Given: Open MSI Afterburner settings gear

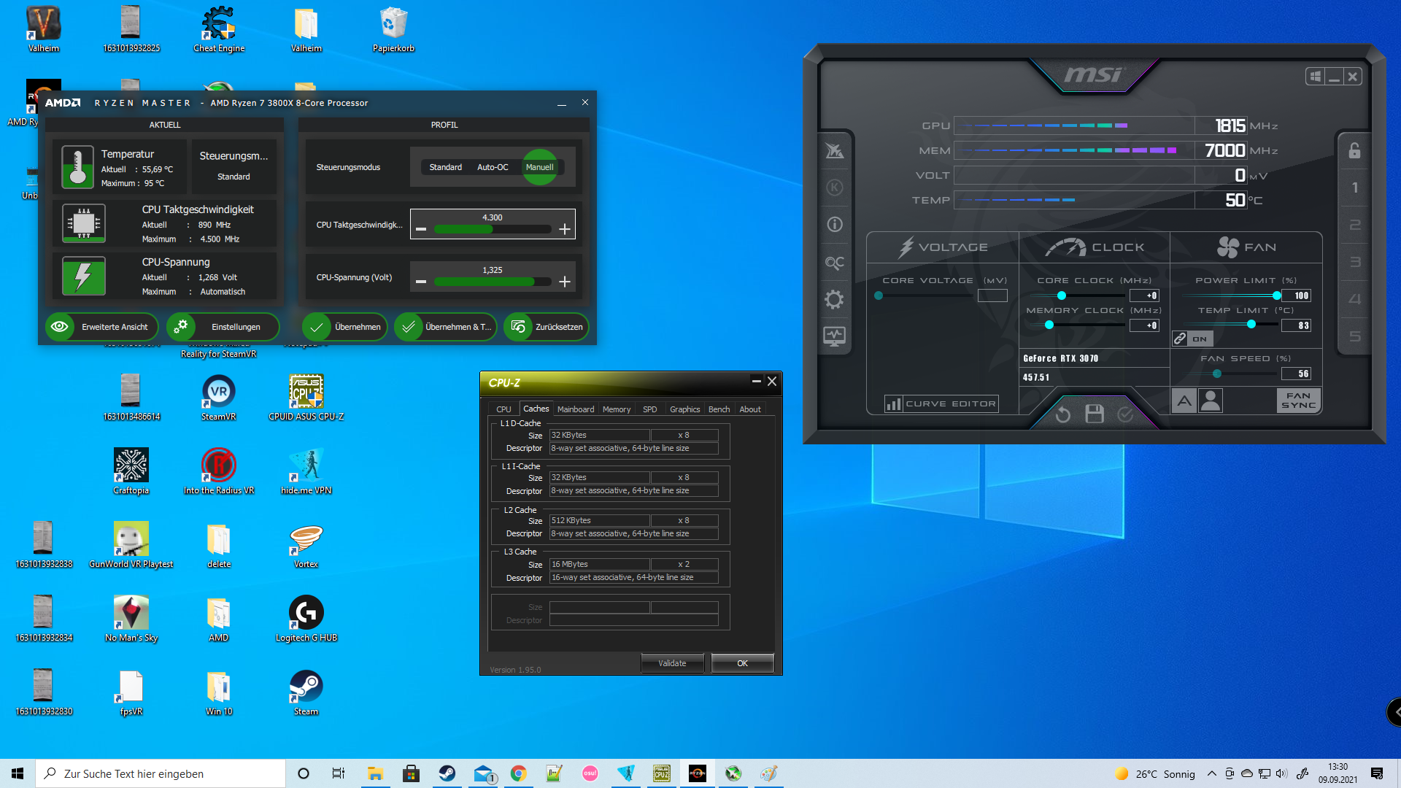Looking at the screenshot, I should (x=834, y=299).
